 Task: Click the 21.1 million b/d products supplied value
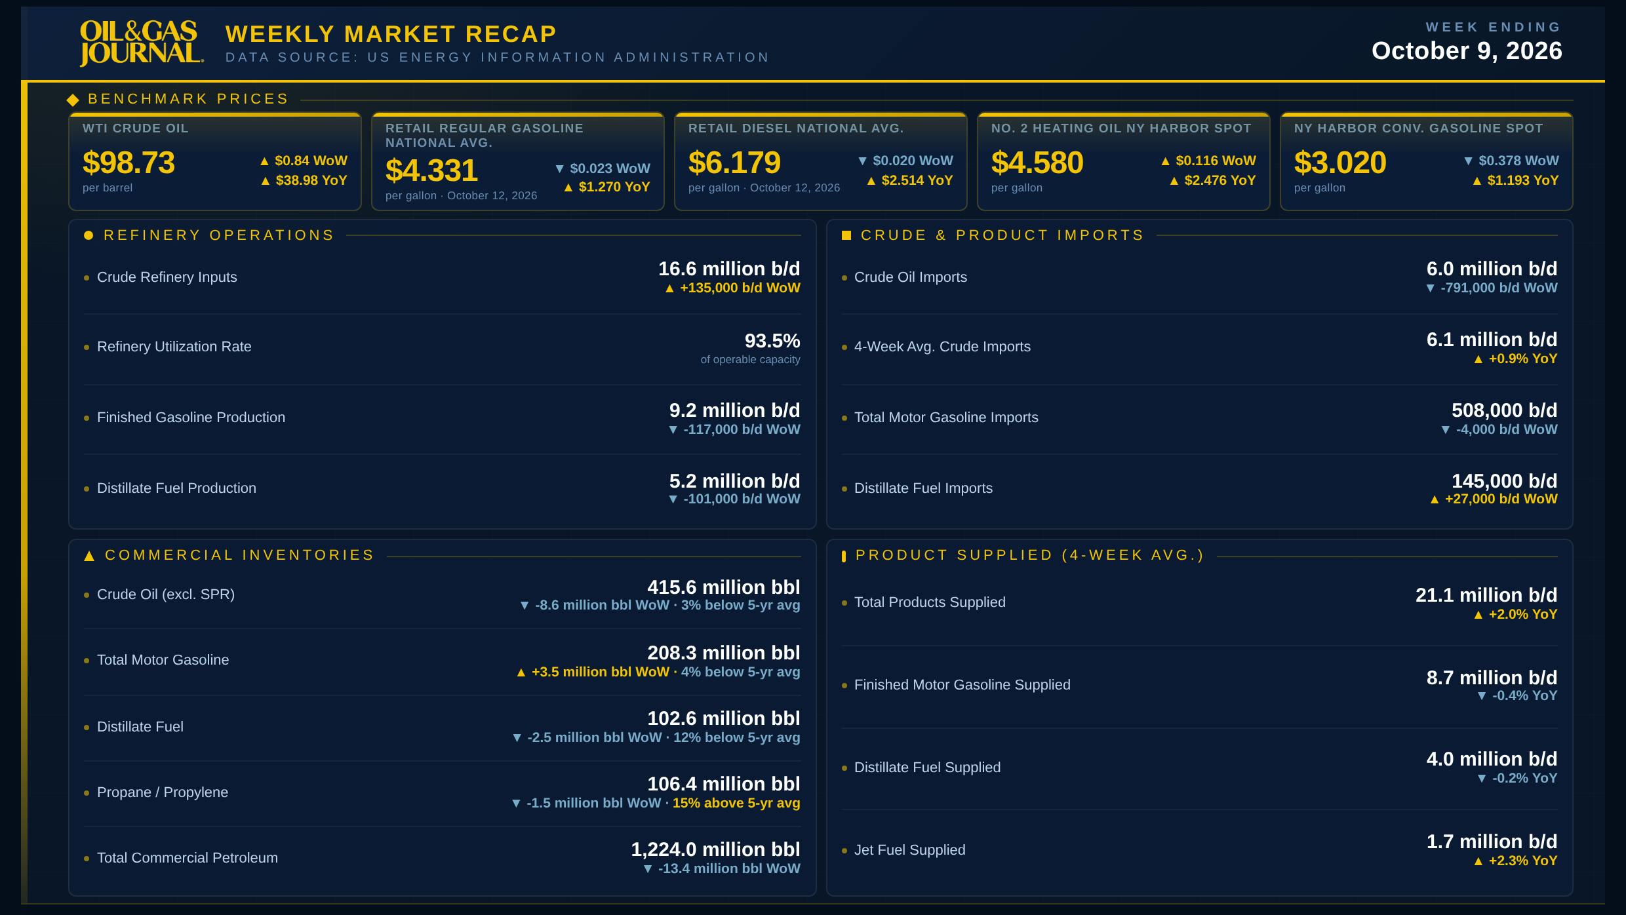click(1486, 595)
